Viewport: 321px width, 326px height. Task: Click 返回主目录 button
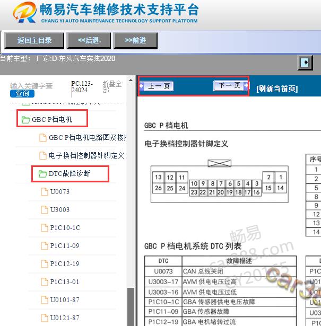point(34,40)
